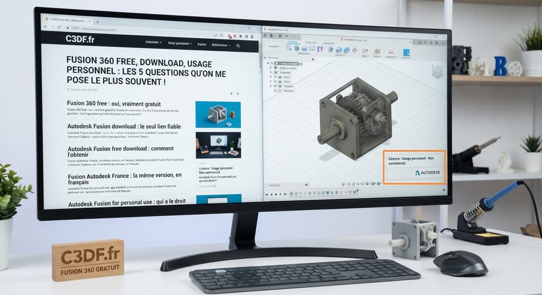Choose the Combine bodies tool icon
This screenshot has height=295, width=542.
pos(347,50)
